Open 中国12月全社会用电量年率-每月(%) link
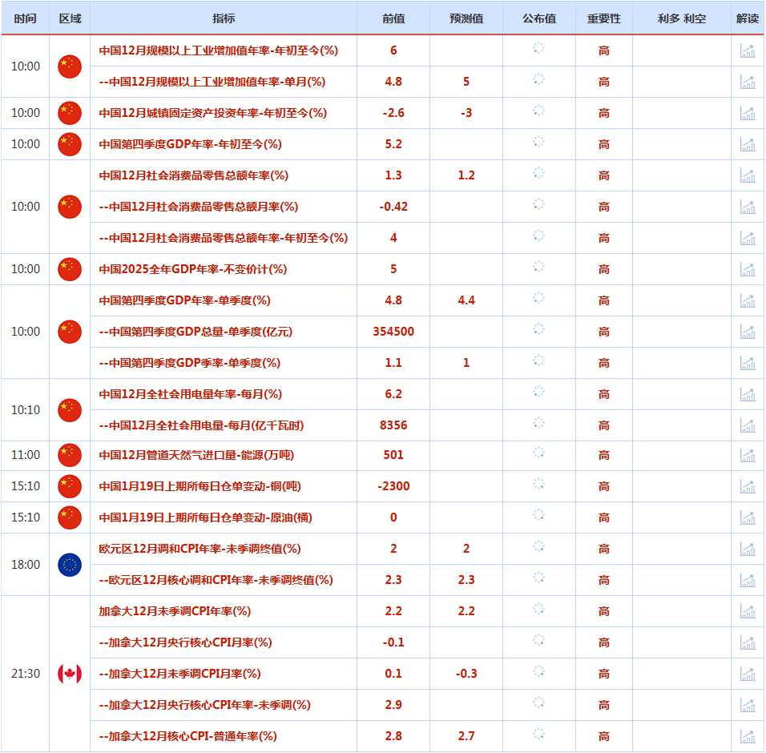766x753 pixels. [x=191, y=394]
